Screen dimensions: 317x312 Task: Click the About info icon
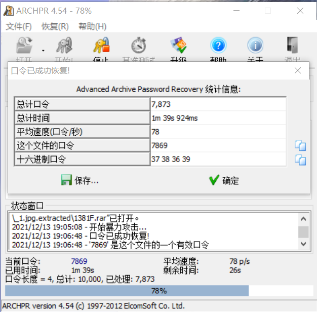255,45
